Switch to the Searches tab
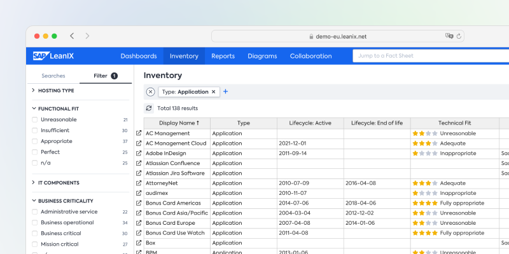509x254 pixels. 53,76
